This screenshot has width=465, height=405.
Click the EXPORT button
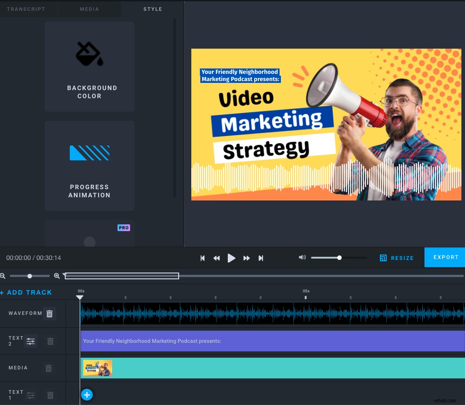445,257
